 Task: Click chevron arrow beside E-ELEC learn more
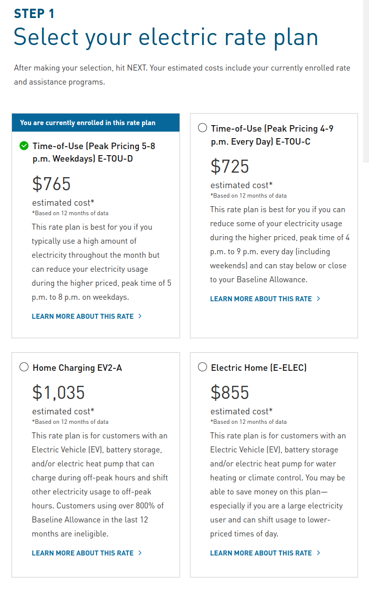(x=318, y=553)
